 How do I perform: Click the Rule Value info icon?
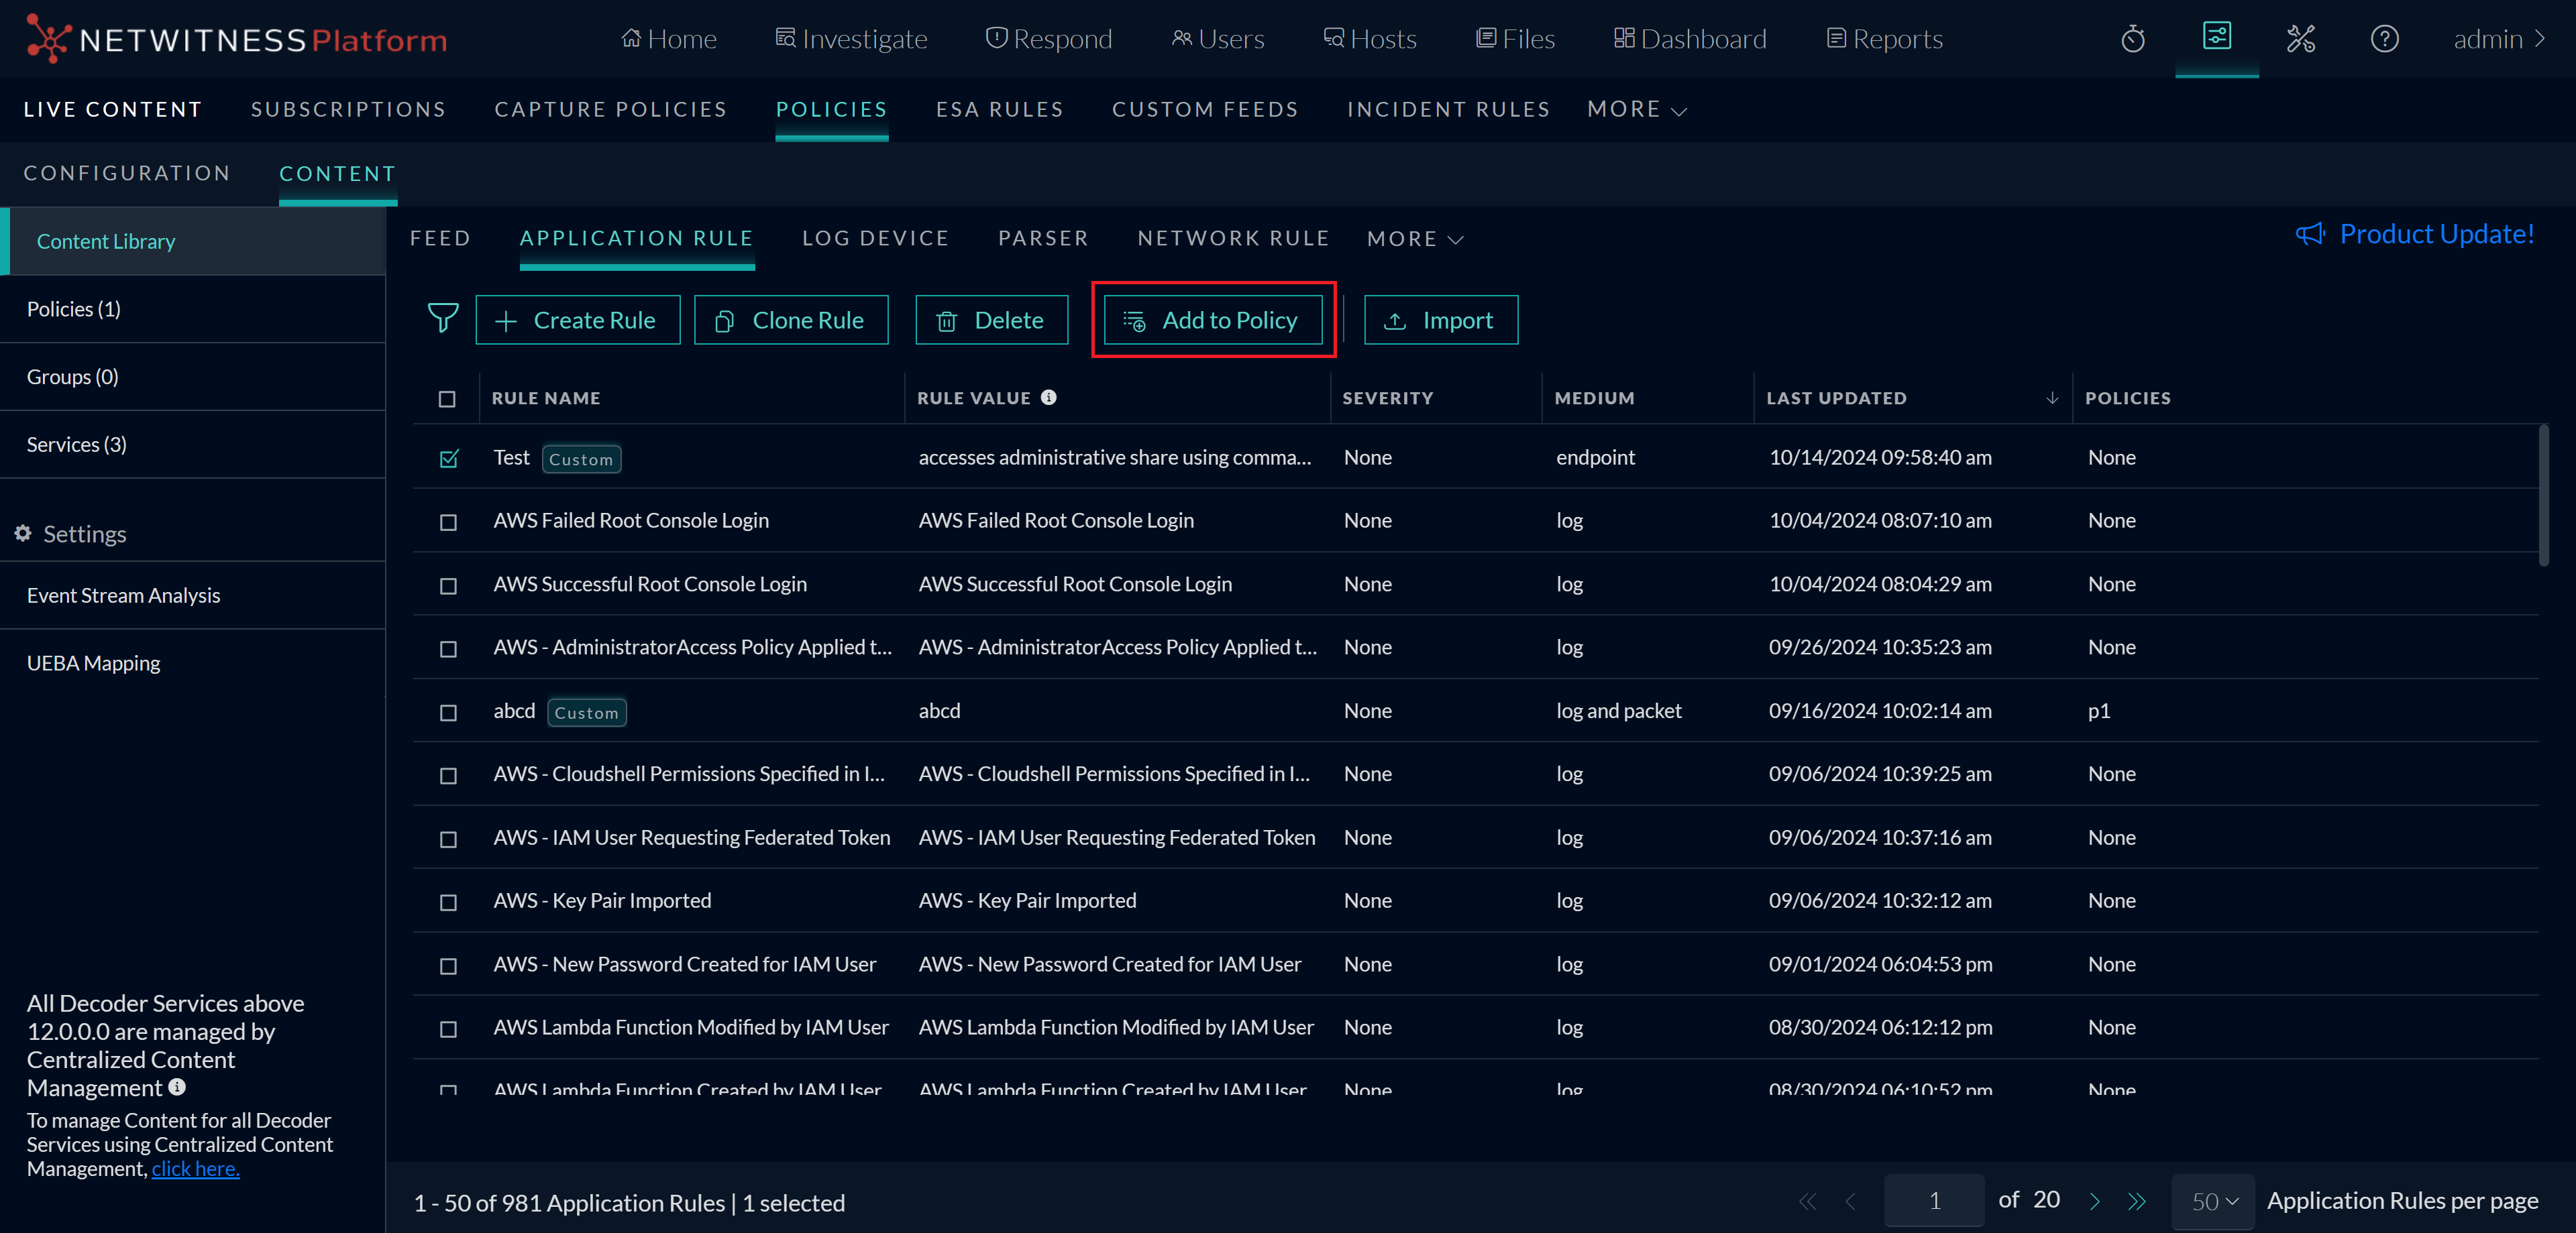point(1048,397)
